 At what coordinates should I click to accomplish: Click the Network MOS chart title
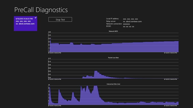pyautogui.click(x=113, y=31)
